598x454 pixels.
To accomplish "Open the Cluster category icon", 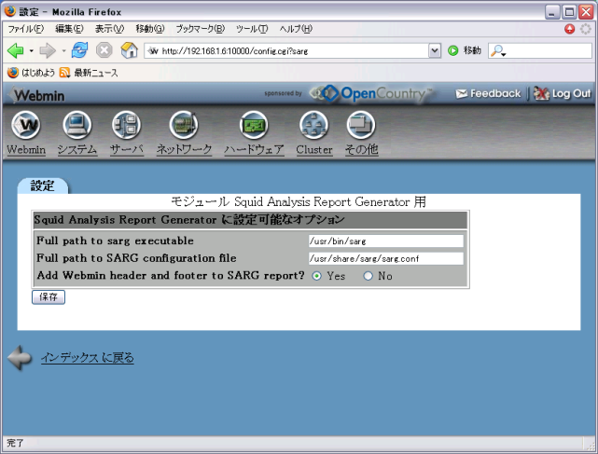I will click(x=313, y=125).
